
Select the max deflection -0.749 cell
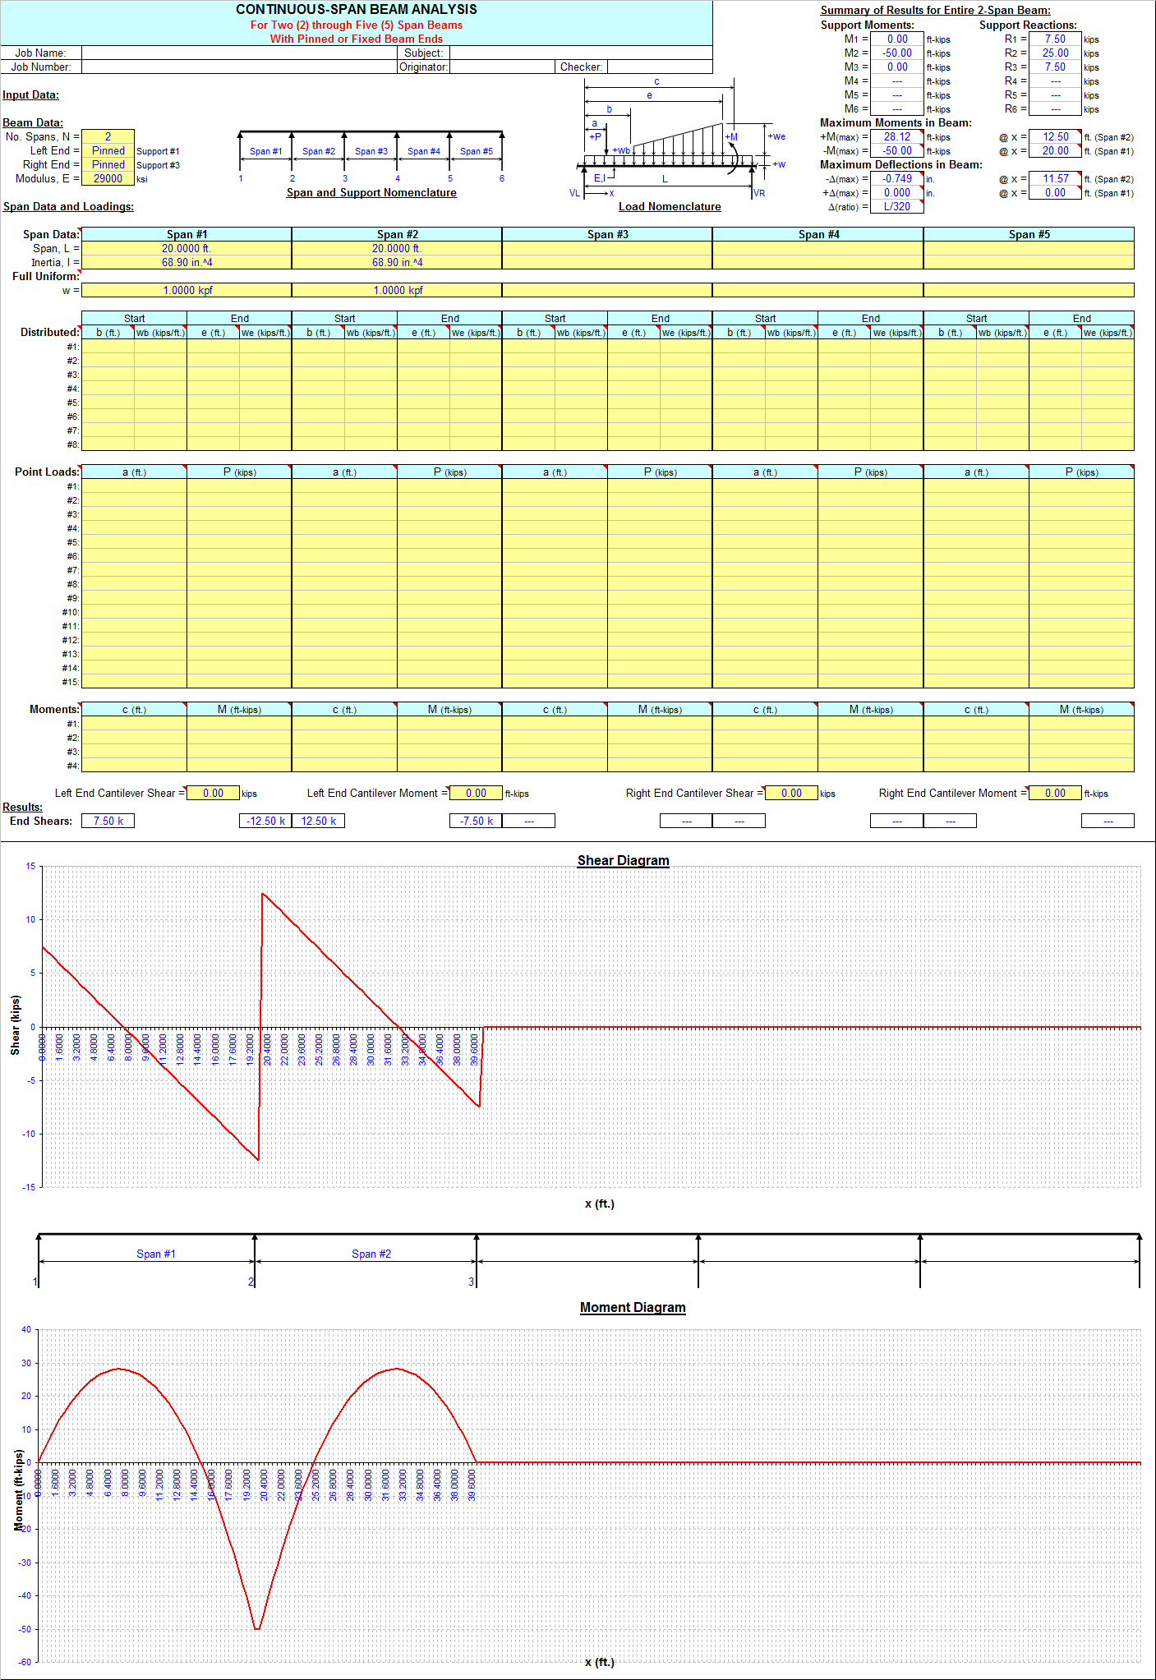(x=897, y=178)
